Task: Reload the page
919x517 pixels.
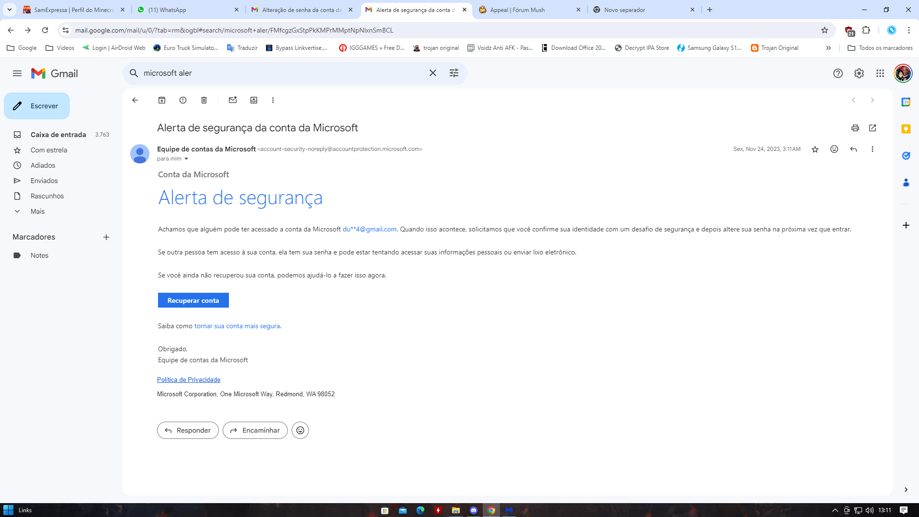Action: point(45,30)
